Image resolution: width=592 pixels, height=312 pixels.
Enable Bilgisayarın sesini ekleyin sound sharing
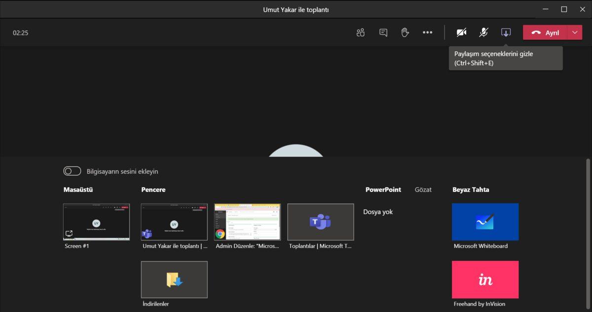click(72, 171)
